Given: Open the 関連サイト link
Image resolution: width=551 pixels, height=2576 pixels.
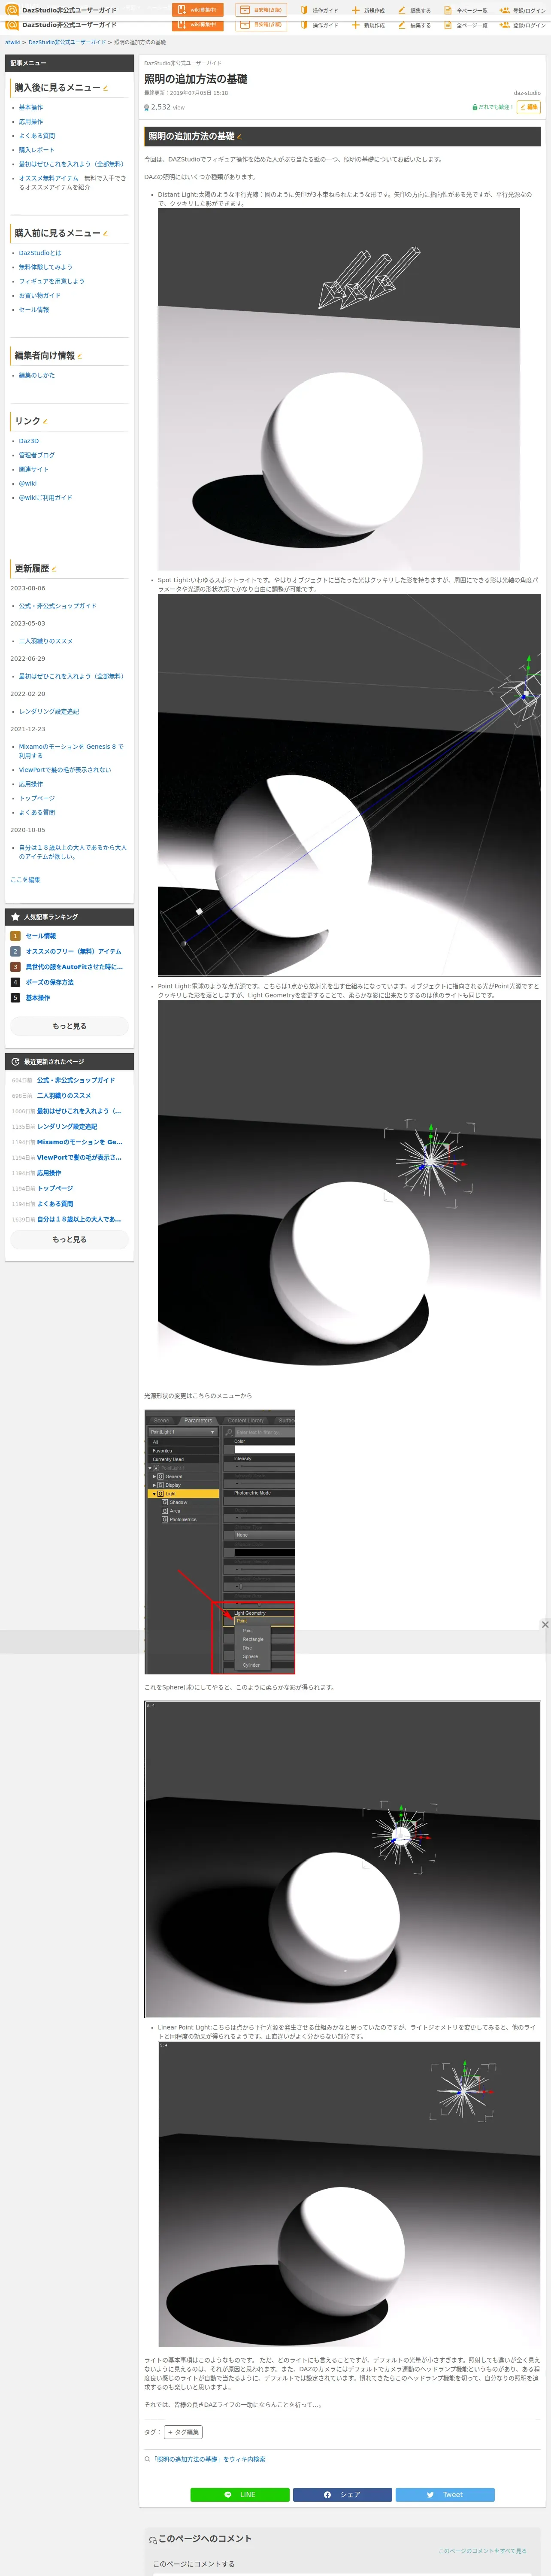Looking at the screenshot, I should click(x=34, y=469).
